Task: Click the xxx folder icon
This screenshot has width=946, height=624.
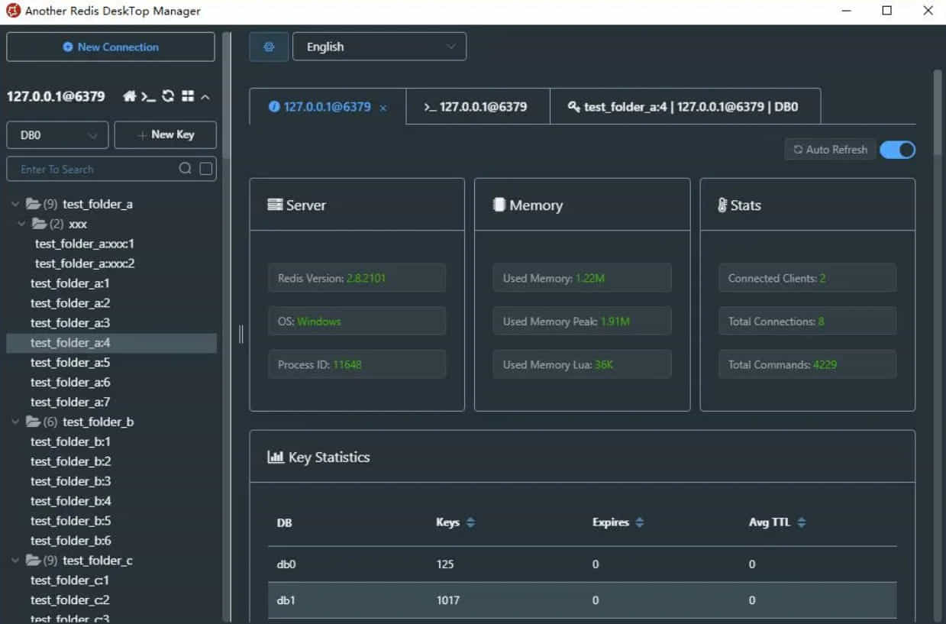Action: coord(39,224)
